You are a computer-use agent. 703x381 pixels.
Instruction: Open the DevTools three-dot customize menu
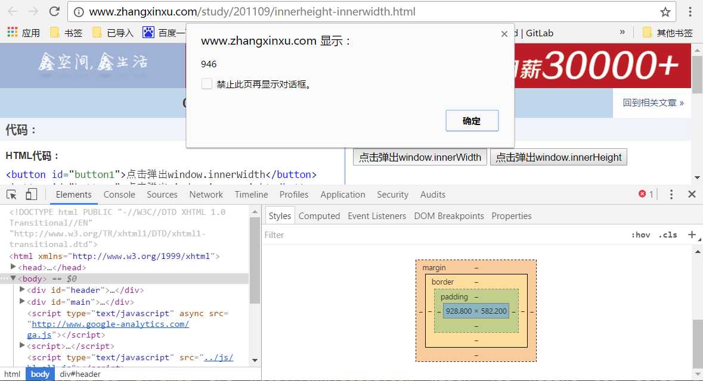click(x=671, y=194)
